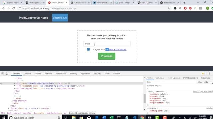Screen dimensions: 213x119
Task: Open Task View from the taskbar
Action: click(x=66, y=118)
